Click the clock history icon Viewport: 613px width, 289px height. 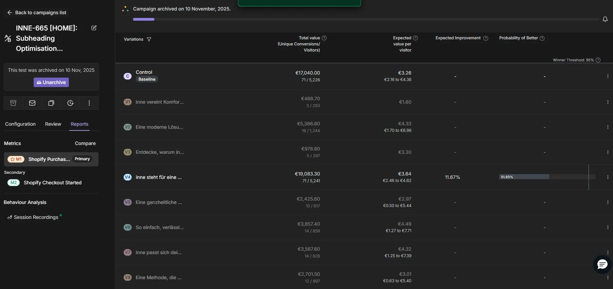point(70,103)
